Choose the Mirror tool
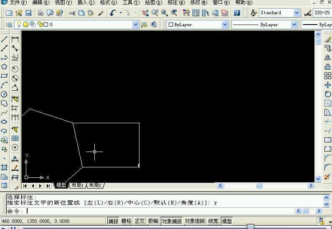The height and width of the screenshot is (229, 332). point(328,57)
